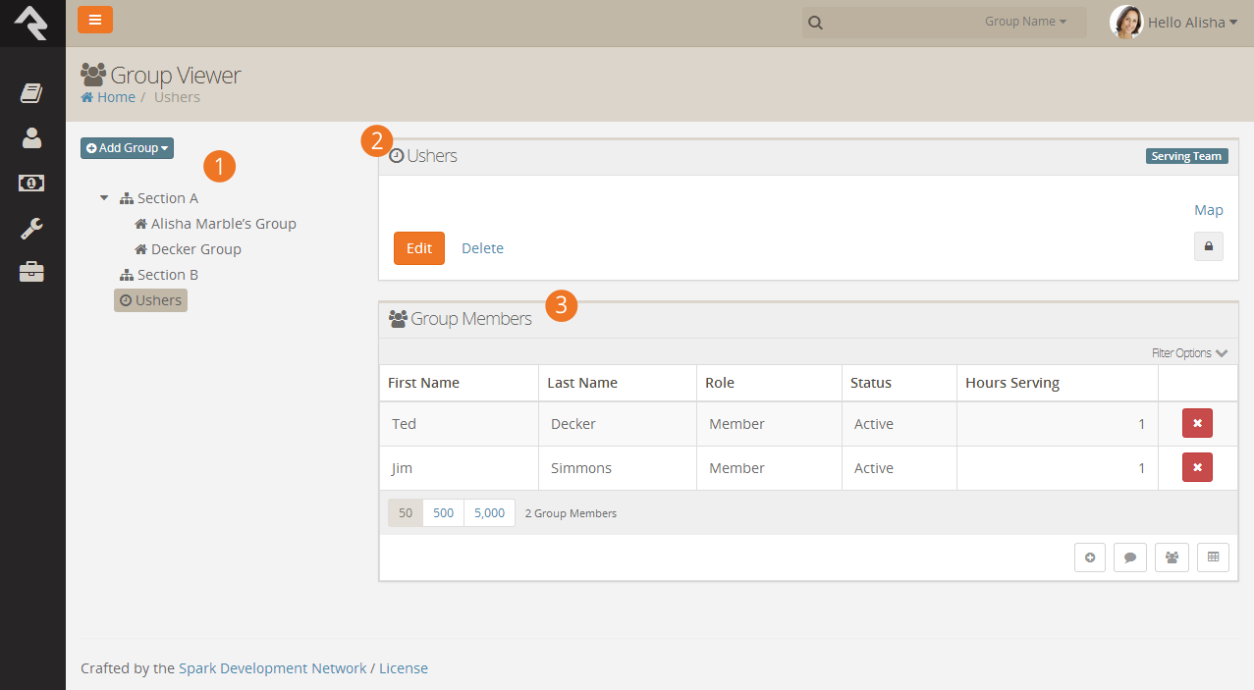The width and height of the screenshot is (1254, 690).
Task: Open the Add Group dropdown
Action: point(127,148)
